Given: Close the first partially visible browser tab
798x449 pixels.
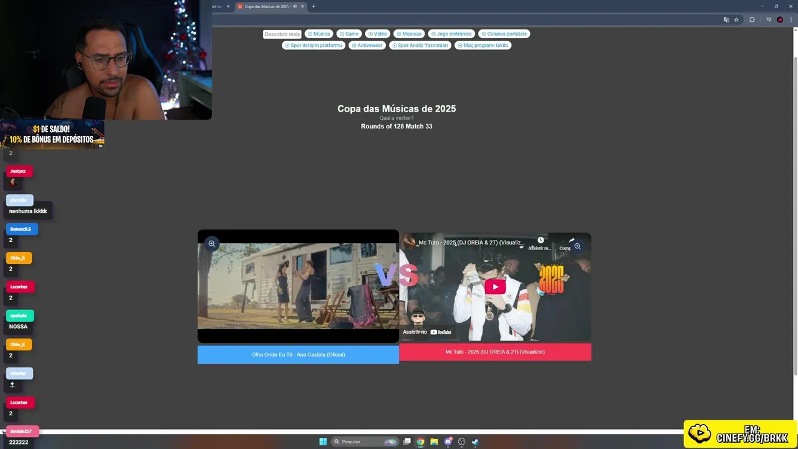Looking at the screenshot, I should [x=228, y=6].
